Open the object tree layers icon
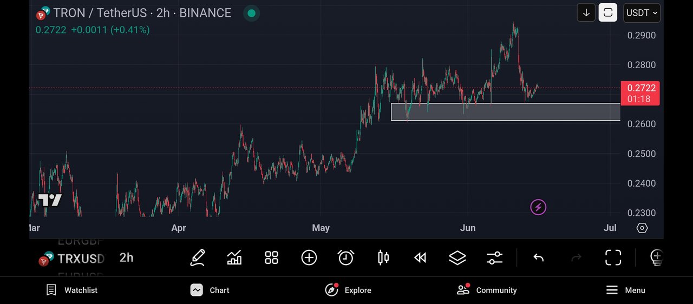 (x=457, y=258)
